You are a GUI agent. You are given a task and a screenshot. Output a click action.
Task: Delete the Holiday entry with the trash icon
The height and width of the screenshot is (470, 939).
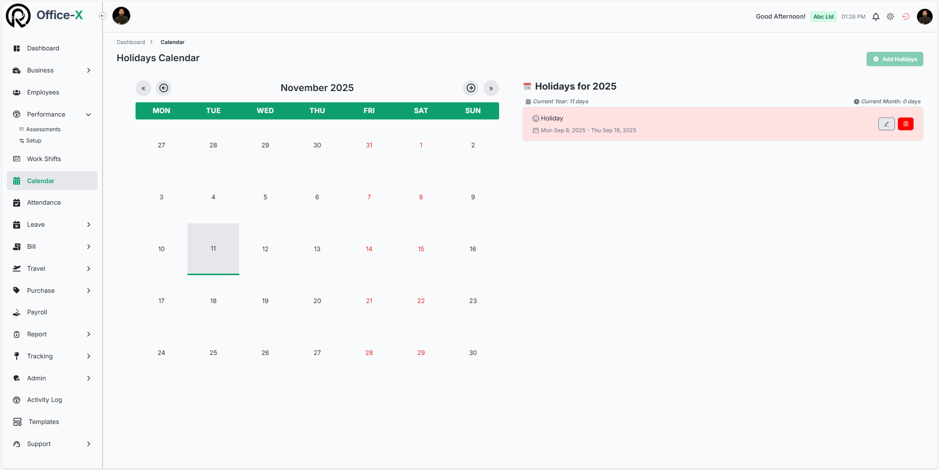(906, 124)
